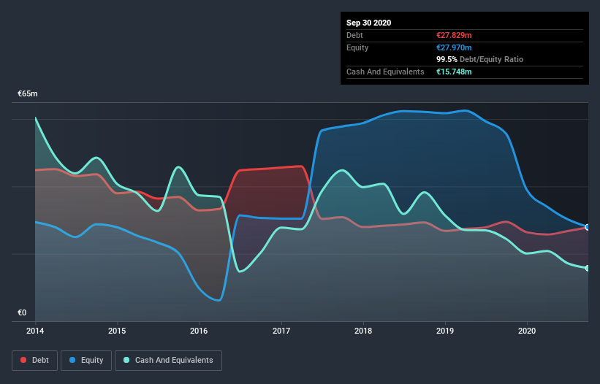600x384 pixels.
Task: Click the €27.970m equity value in tooltip
Action: [454, 47]
